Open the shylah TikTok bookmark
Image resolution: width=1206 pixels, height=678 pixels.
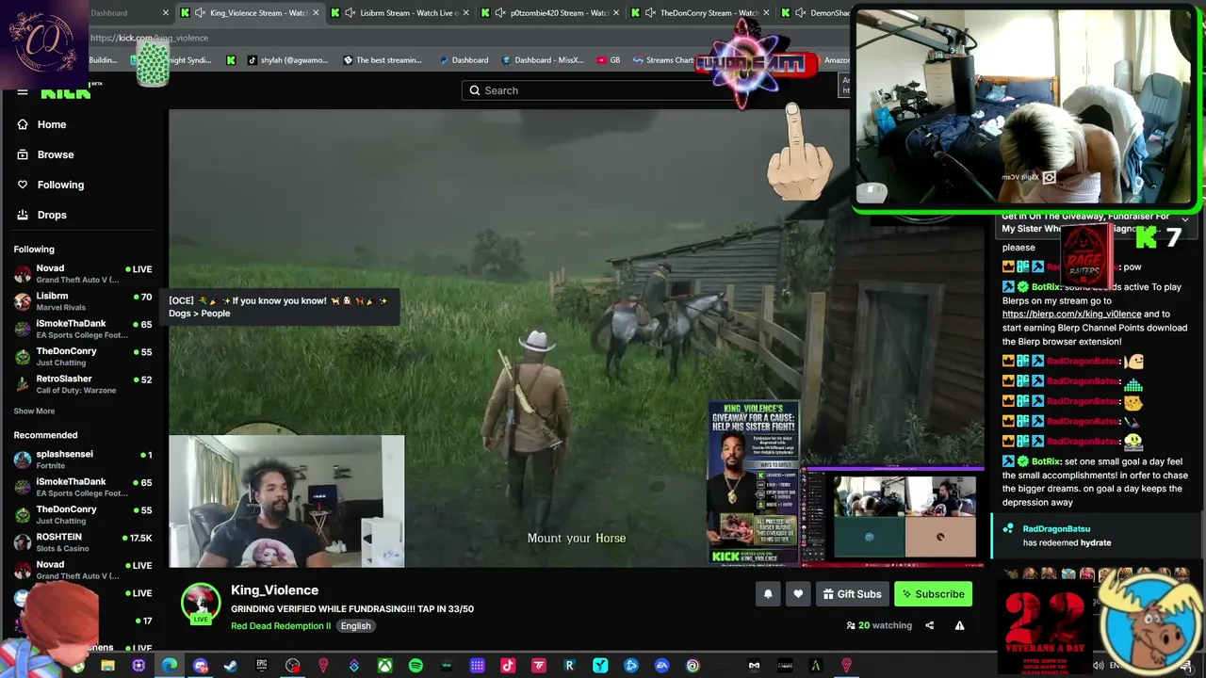(x=287, y=60)
